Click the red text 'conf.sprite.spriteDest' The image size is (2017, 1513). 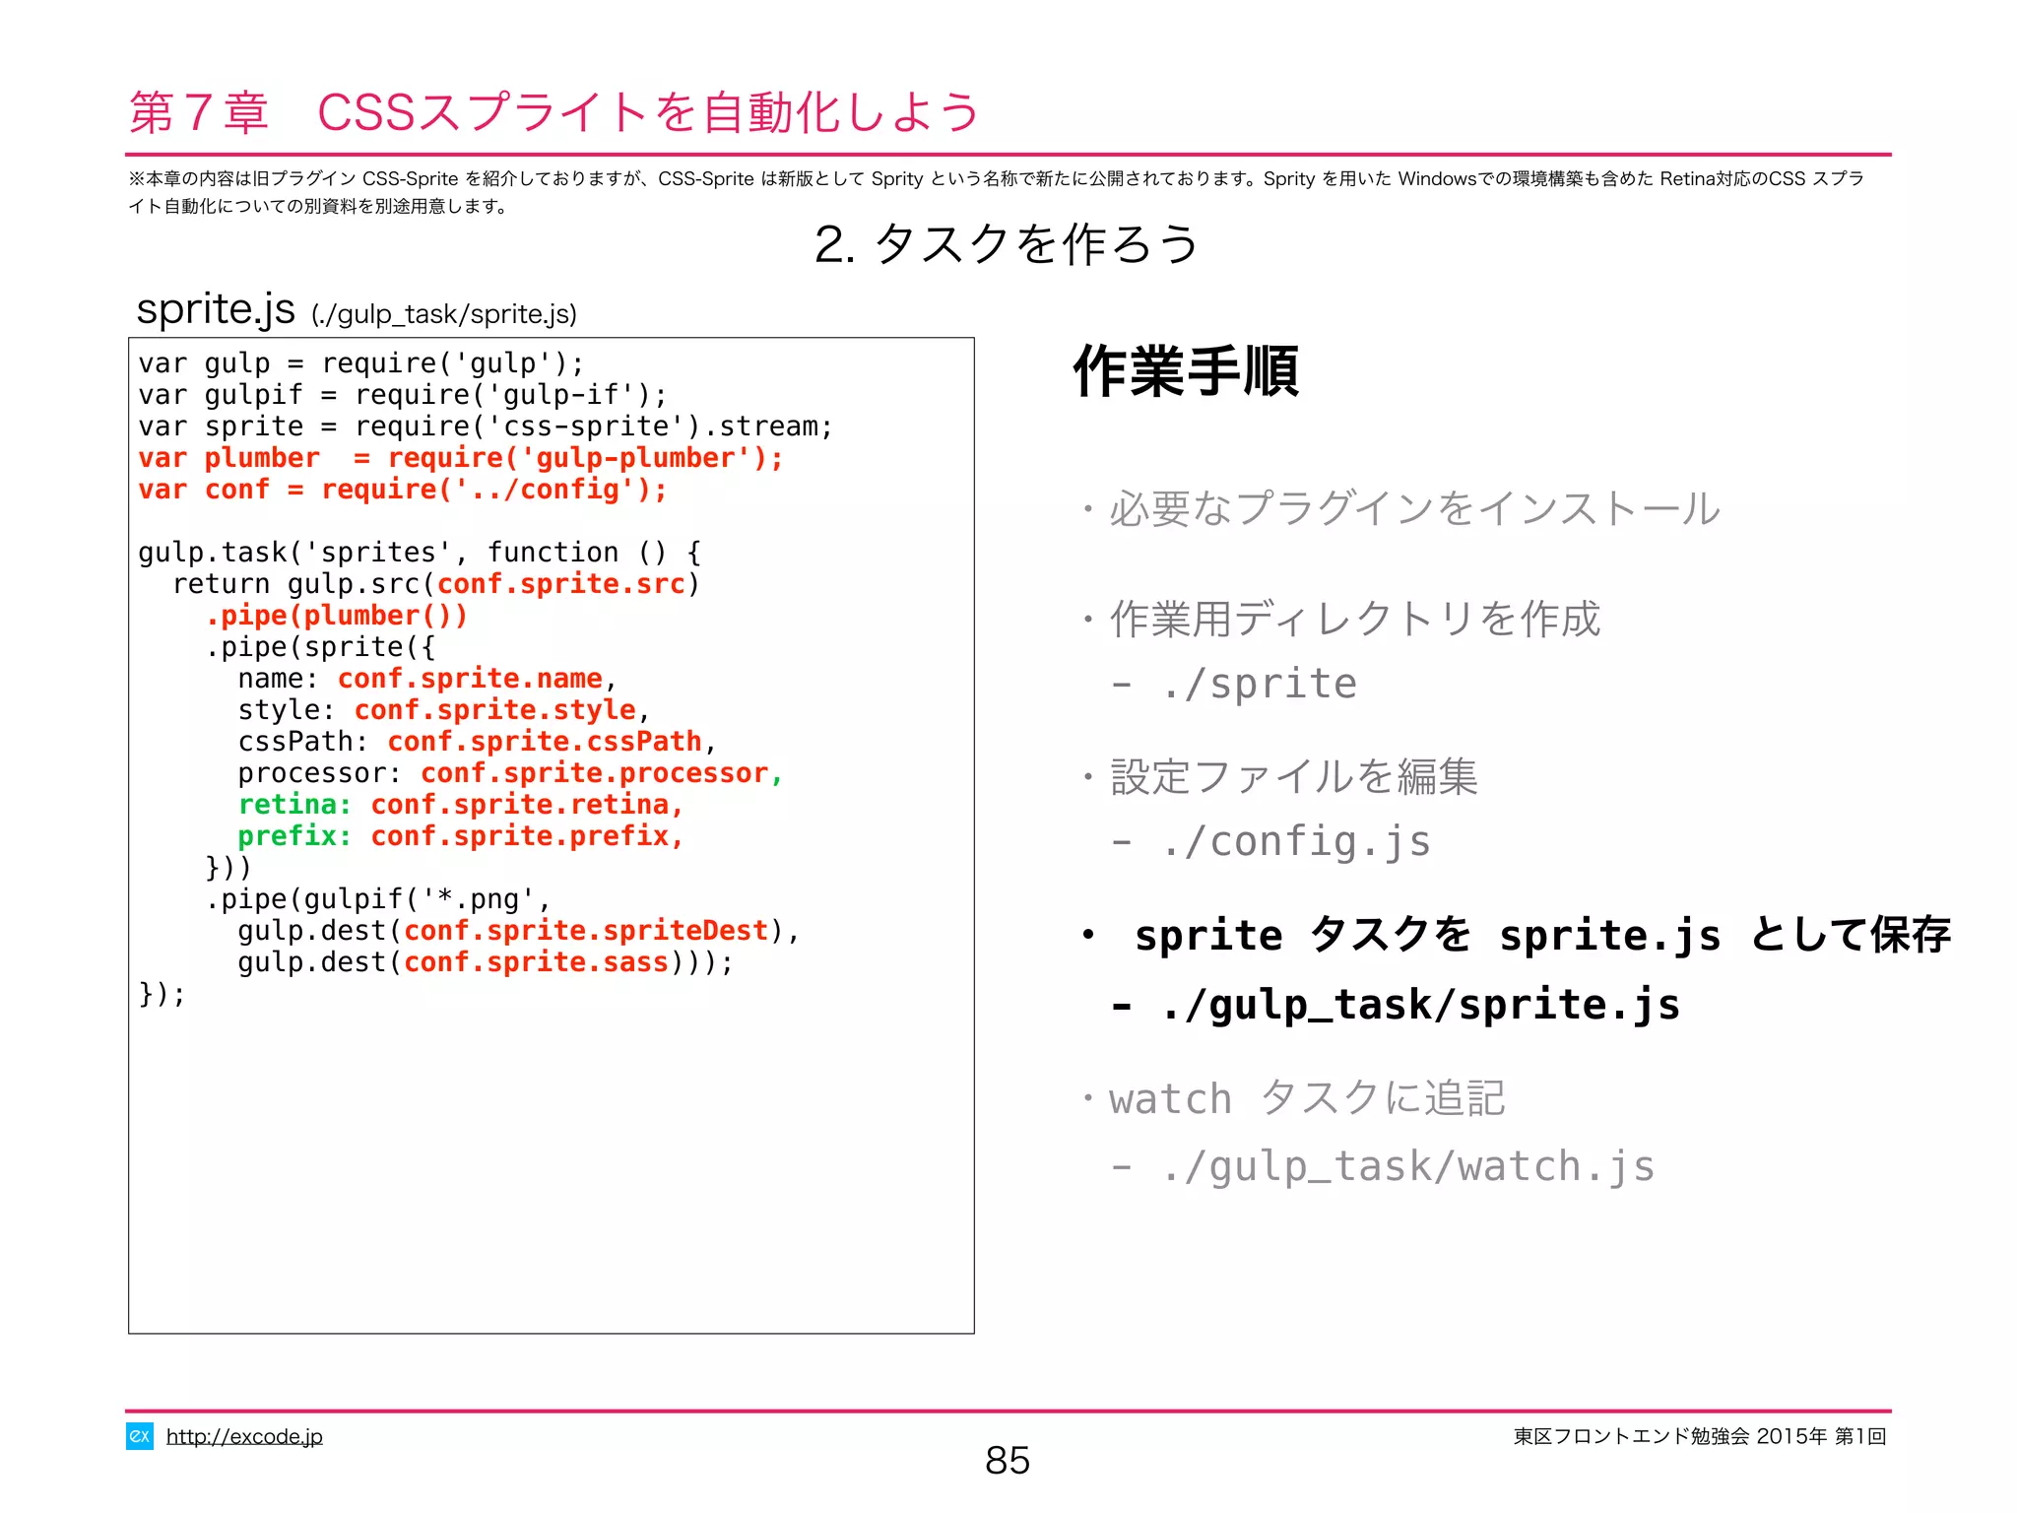coord(585,931)
